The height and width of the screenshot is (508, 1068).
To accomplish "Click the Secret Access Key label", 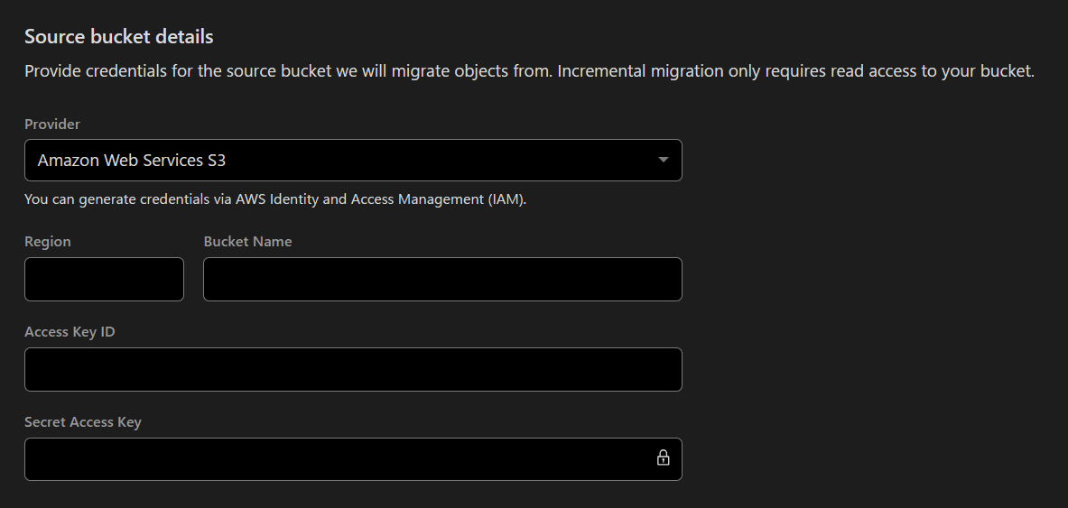I will [83, 422].
